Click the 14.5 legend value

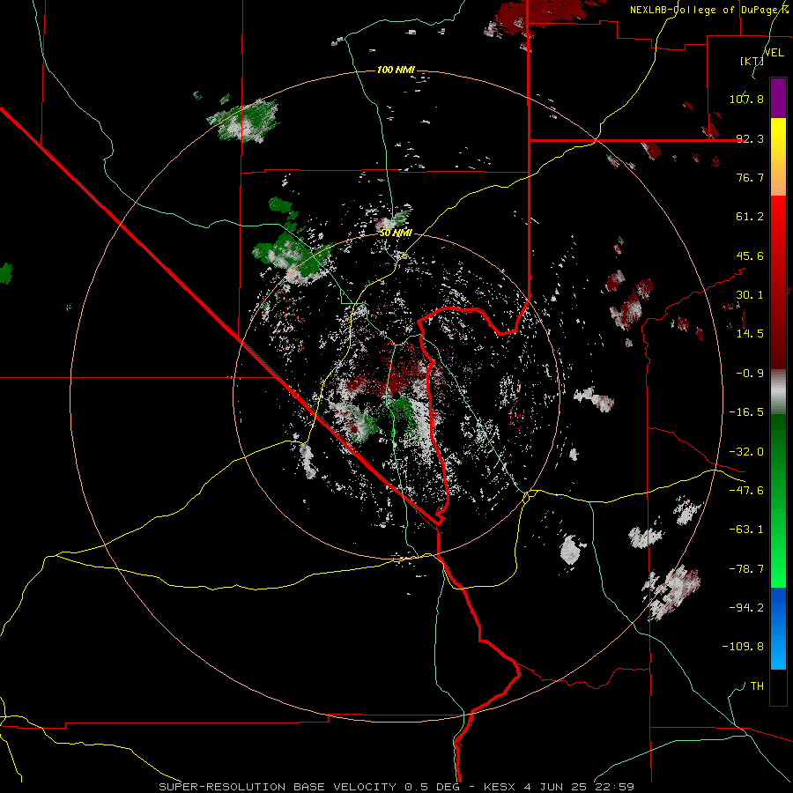click(750, 334)
